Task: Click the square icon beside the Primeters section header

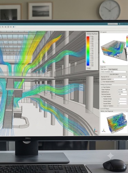Action: coord(101,109)
